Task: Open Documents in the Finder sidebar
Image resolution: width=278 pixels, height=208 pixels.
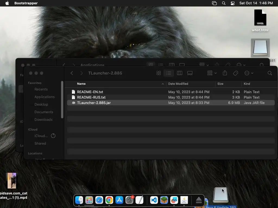Action: 44,112
